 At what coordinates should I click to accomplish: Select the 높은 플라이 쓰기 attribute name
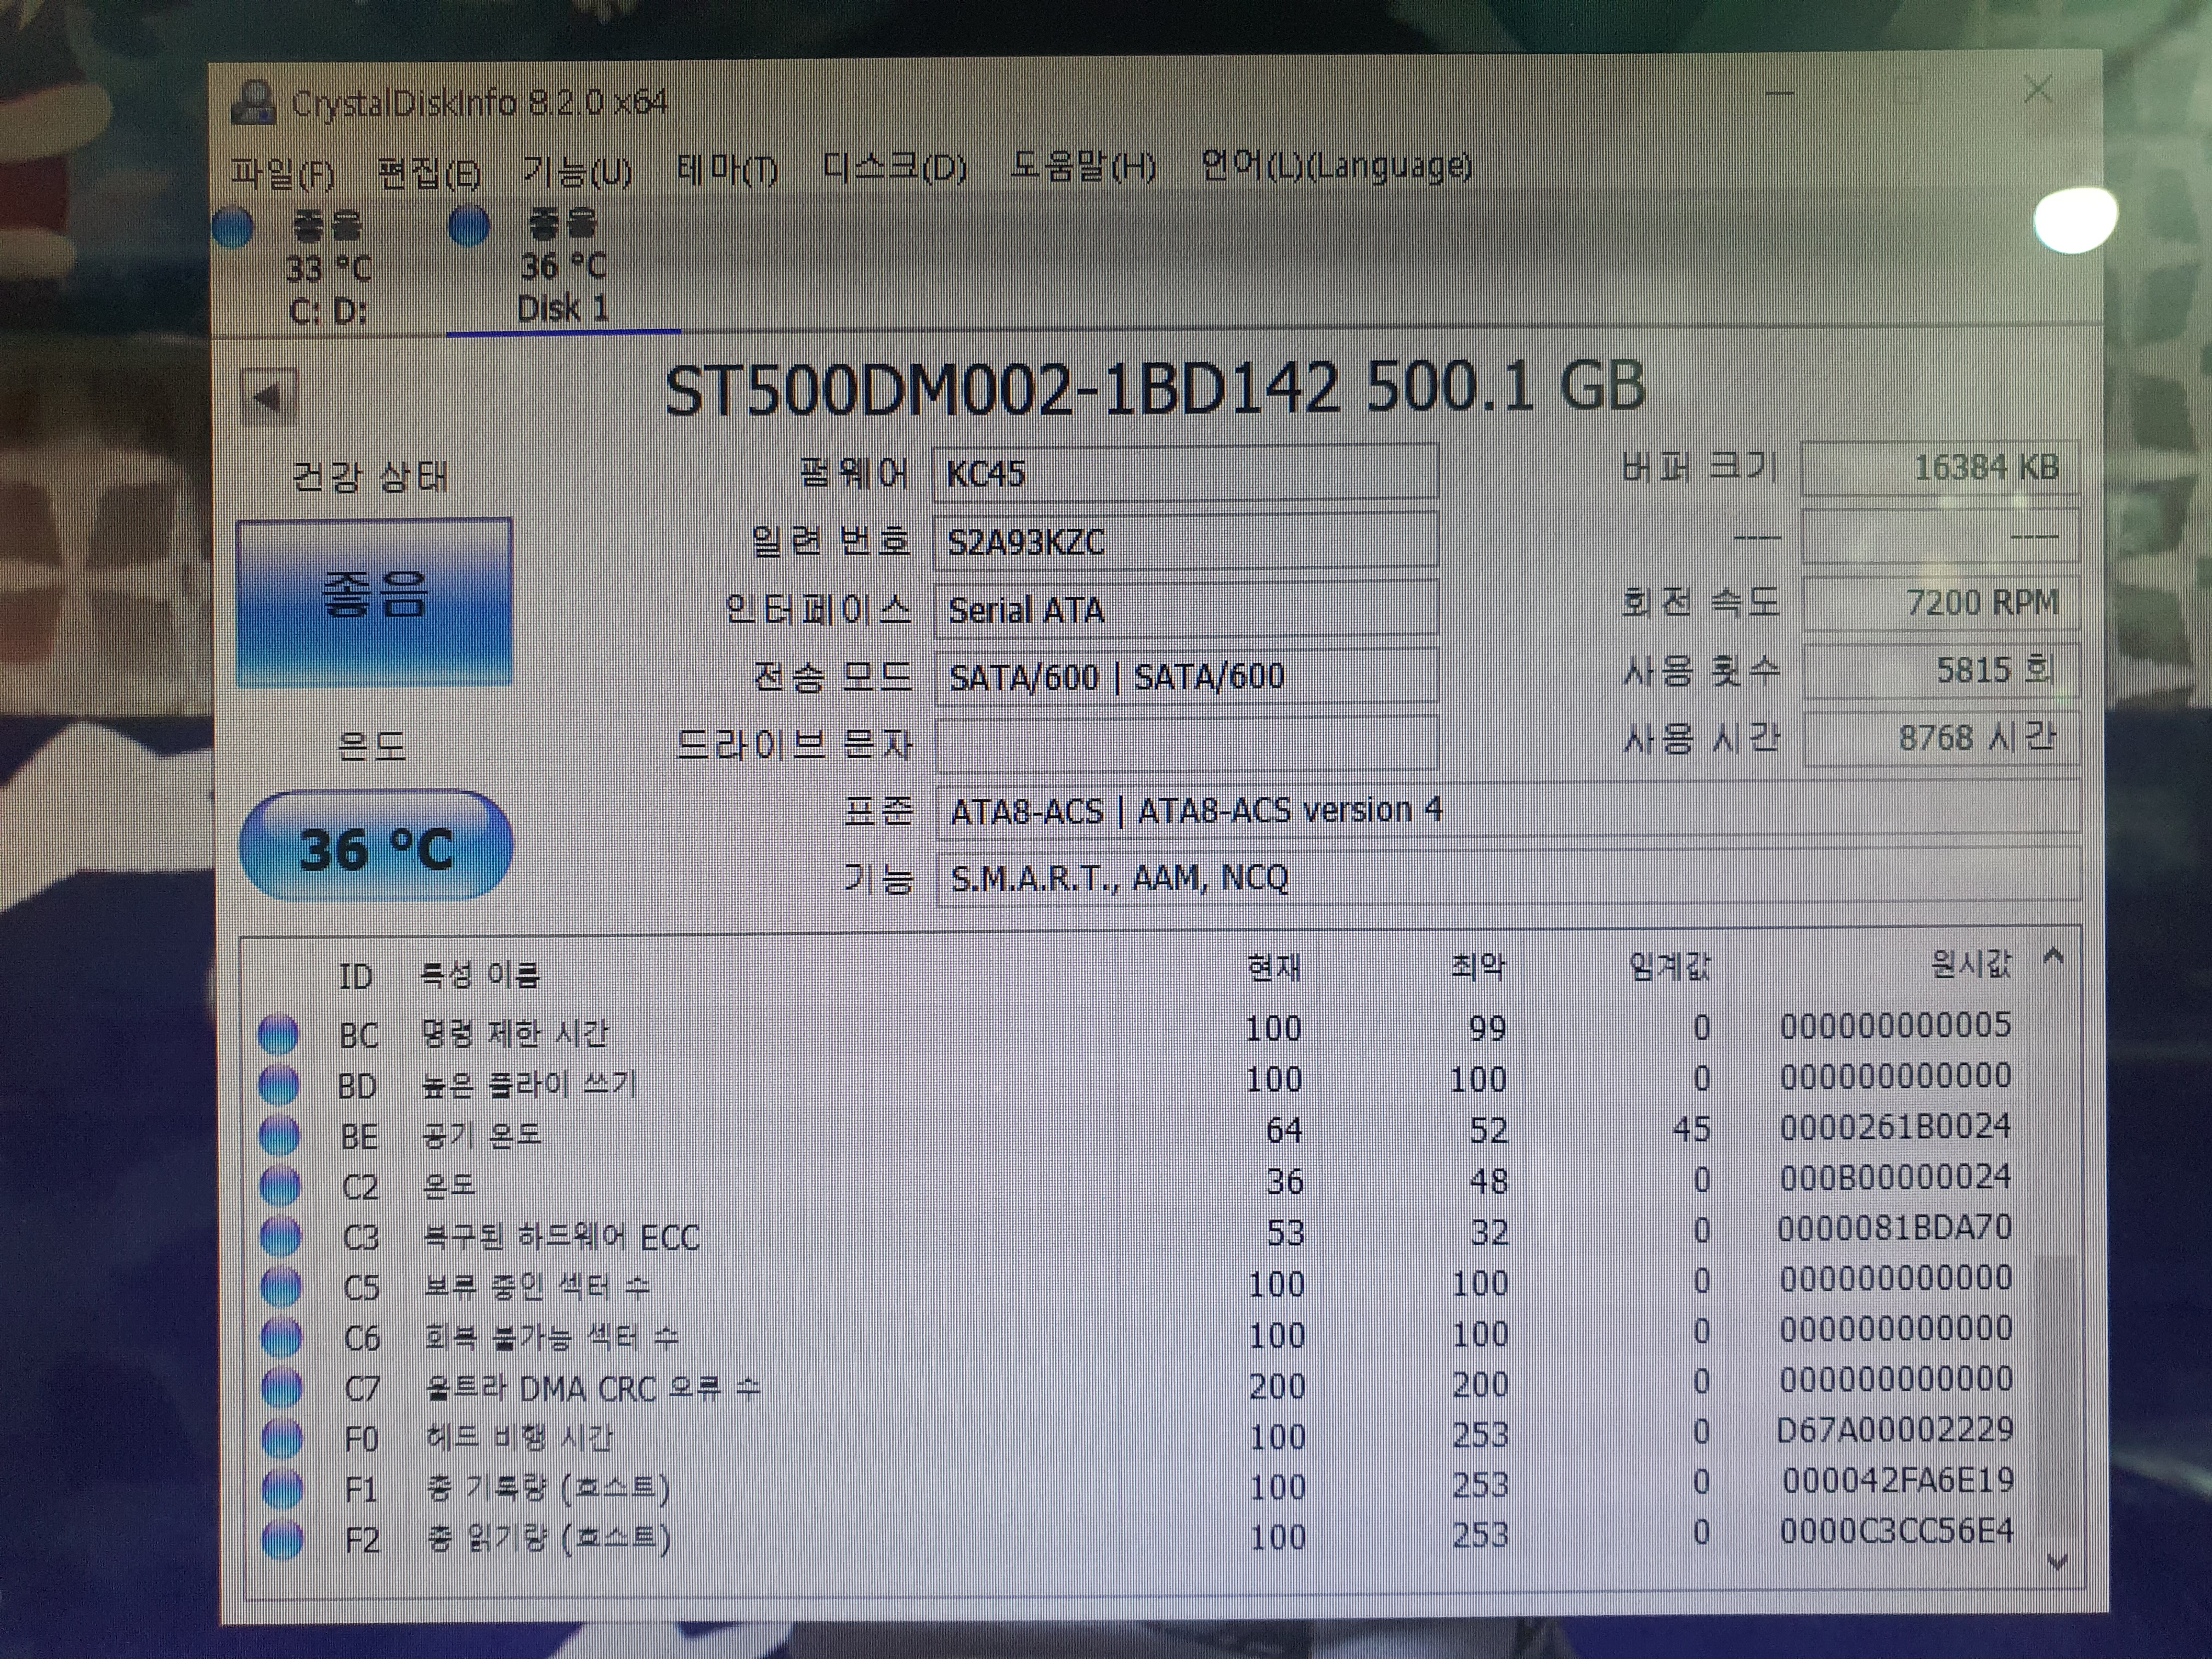(529, 1084)
